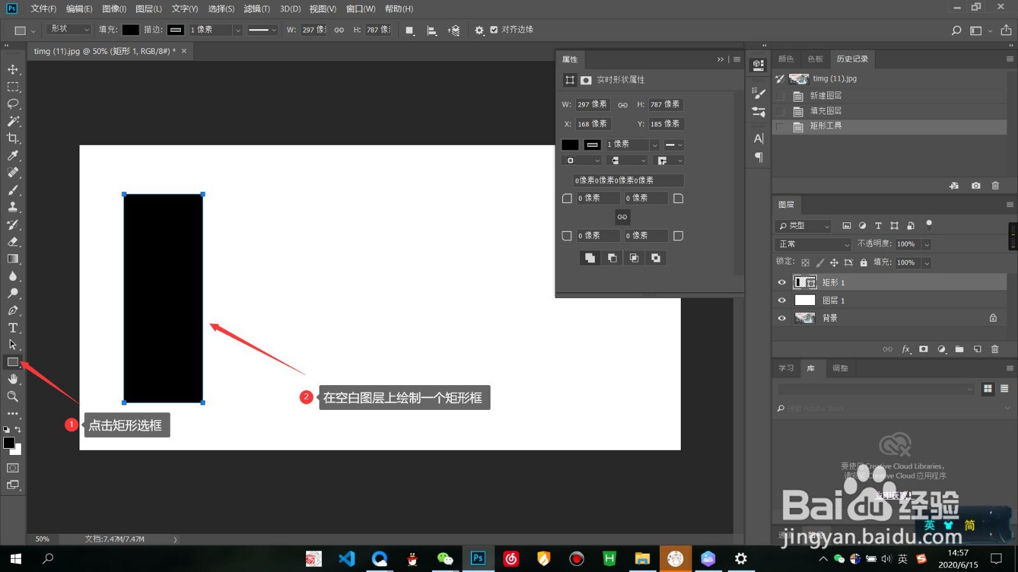Hide the 背景 layer visibility eye

tap(781, 318)
